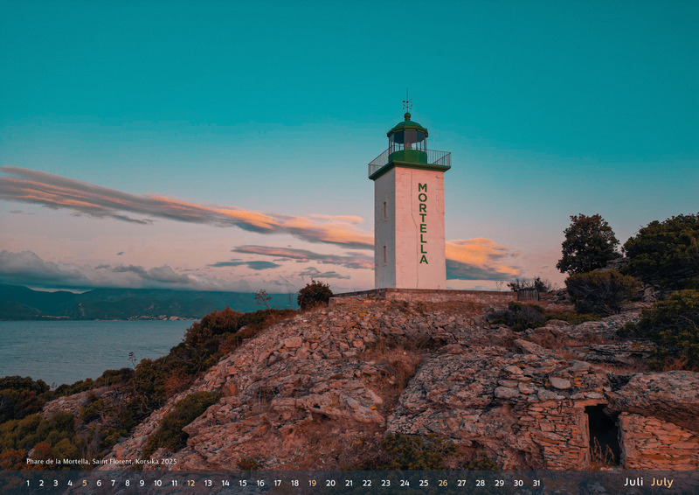
Task: Click the weather vane atop the lighthouse
Action: (407, 101)
